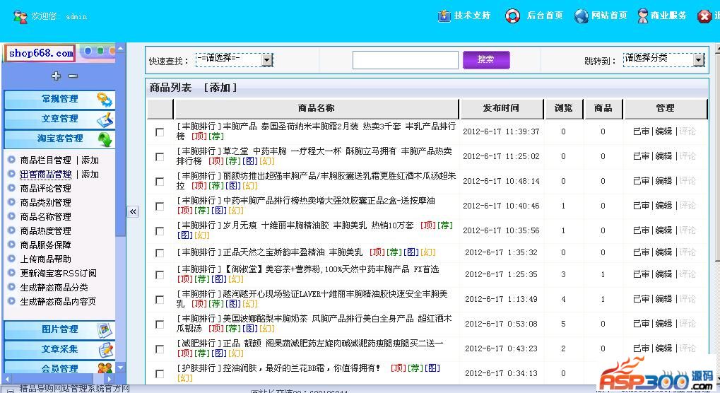Open the 文章管理 sidebar menu
The image size is (720, 393).
59,119
